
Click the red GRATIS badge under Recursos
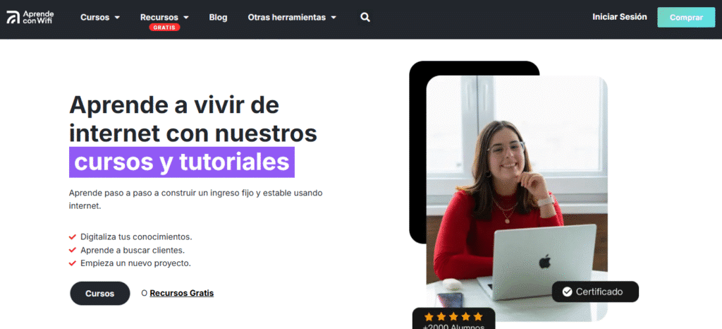164,28
